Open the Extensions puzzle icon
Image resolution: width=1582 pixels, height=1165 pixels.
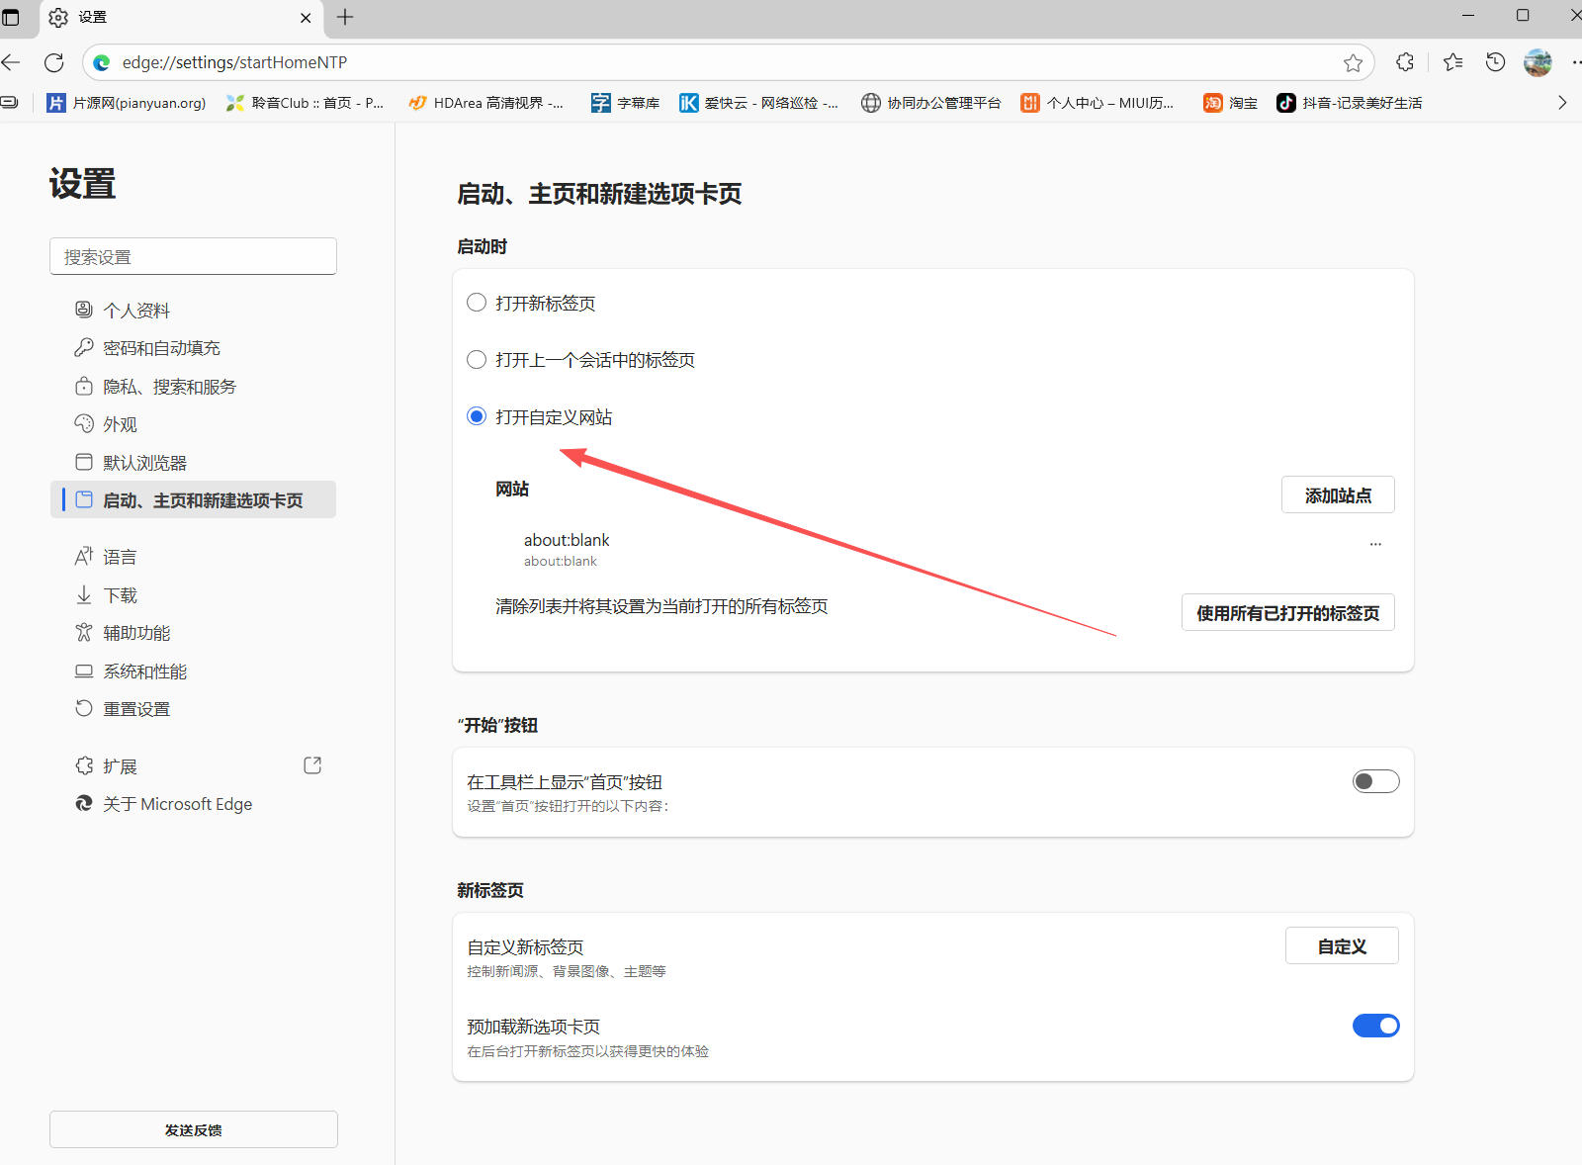1405,62
